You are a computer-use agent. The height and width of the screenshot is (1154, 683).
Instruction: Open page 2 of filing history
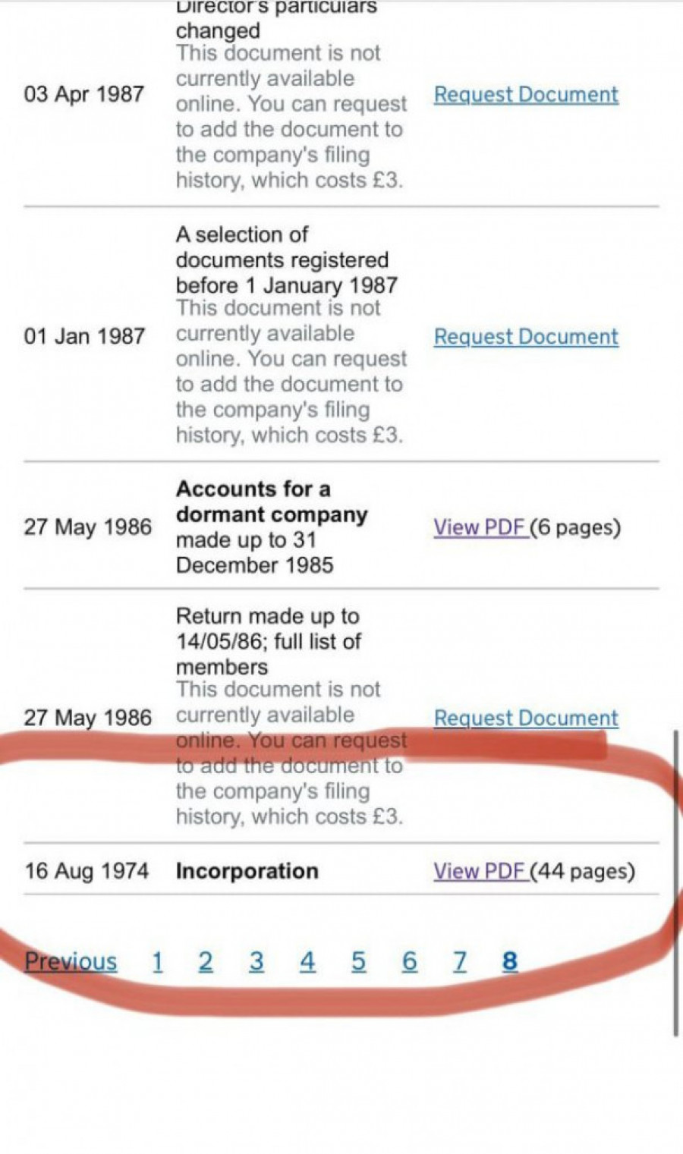point(206,961)
